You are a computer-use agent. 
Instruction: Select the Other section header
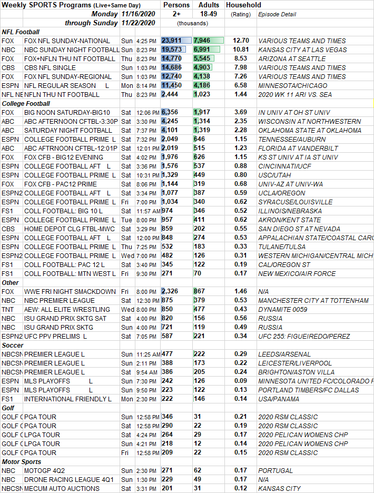click(x=10, y=283)
